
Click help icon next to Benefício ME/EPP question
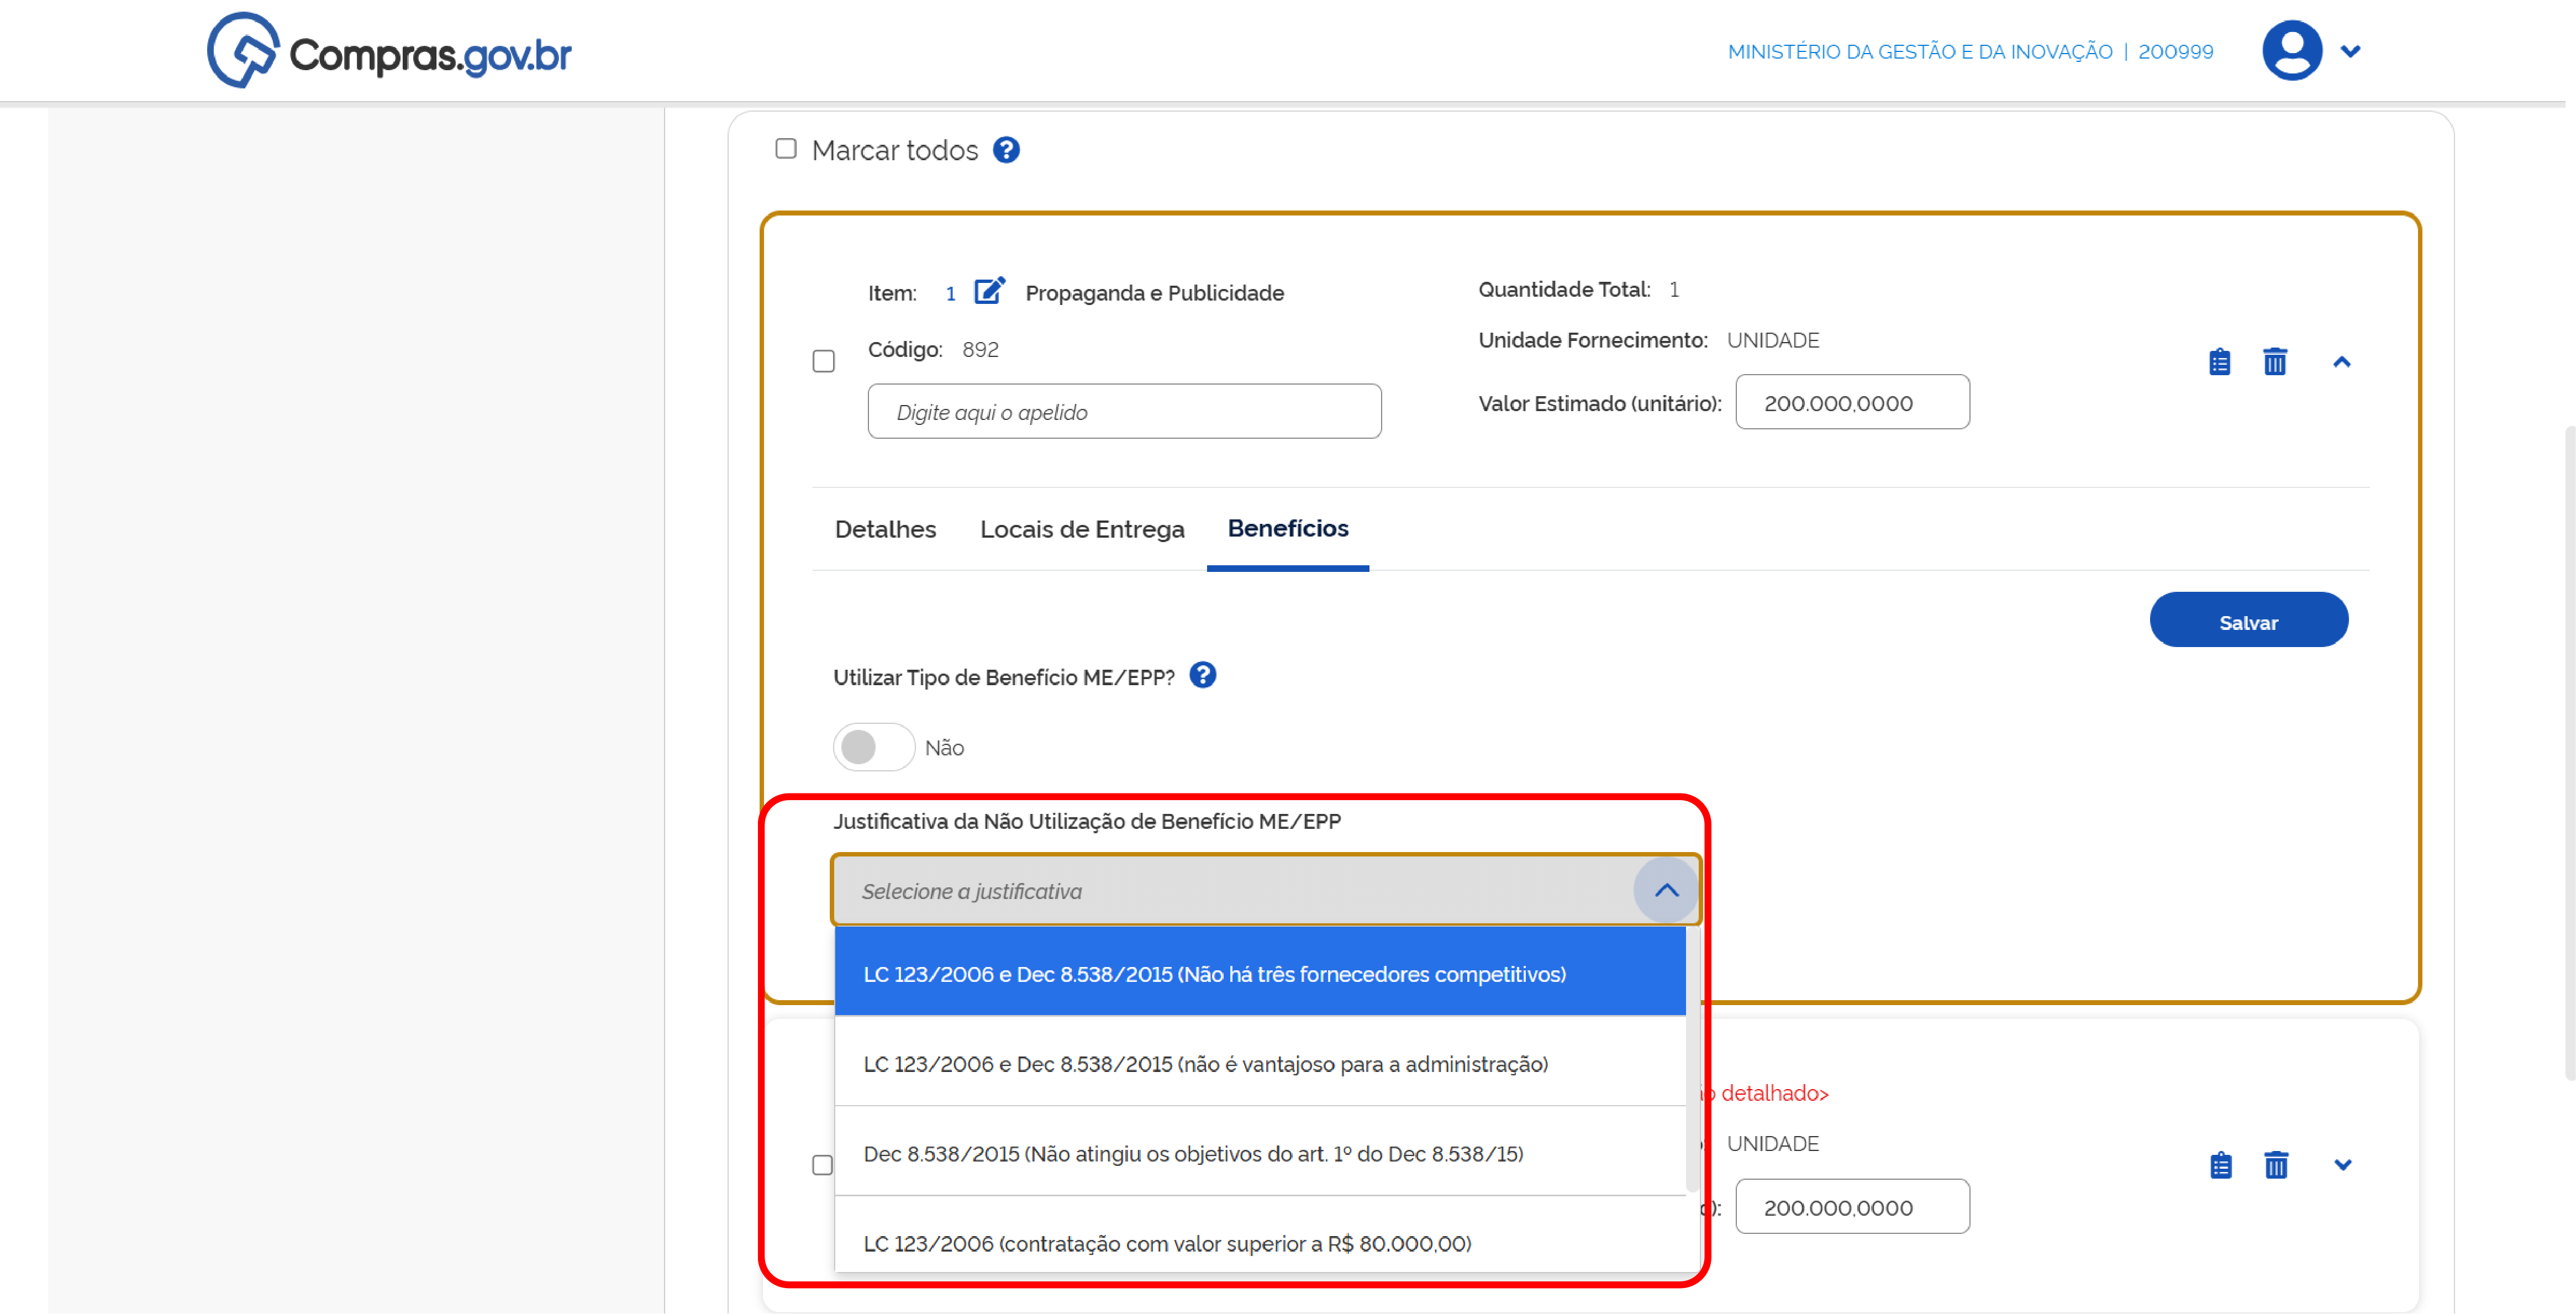pos(1203,676)
